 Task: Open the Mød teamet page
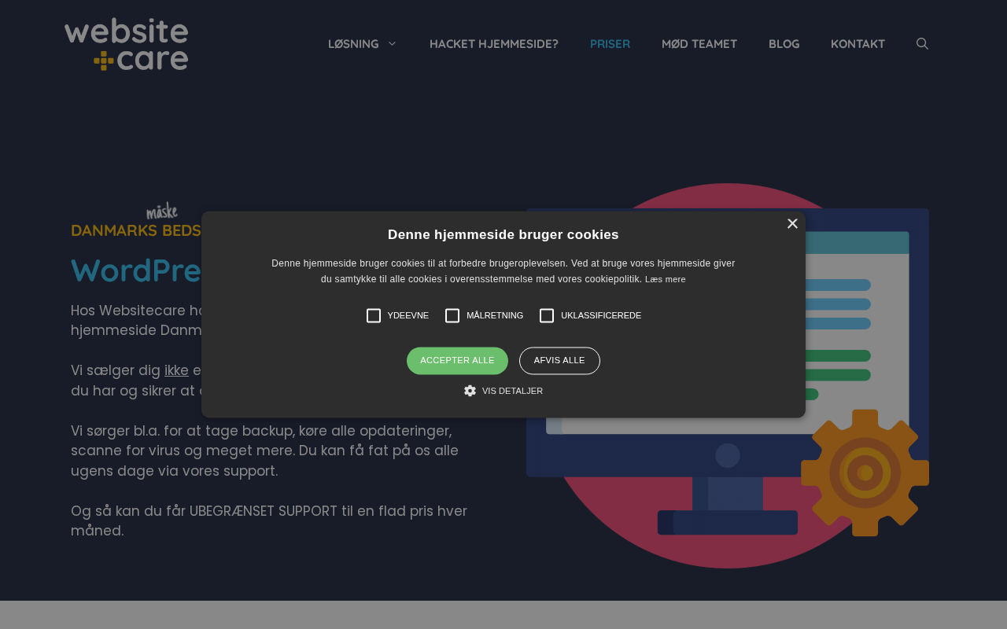coord(699,44)
